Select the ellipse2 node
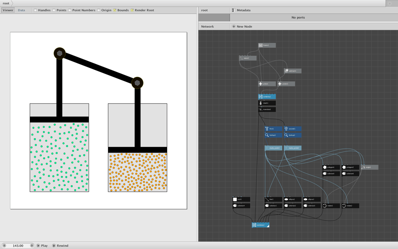Screen dimensions: 398x249 pyautogui.click(x=312, y=200)
